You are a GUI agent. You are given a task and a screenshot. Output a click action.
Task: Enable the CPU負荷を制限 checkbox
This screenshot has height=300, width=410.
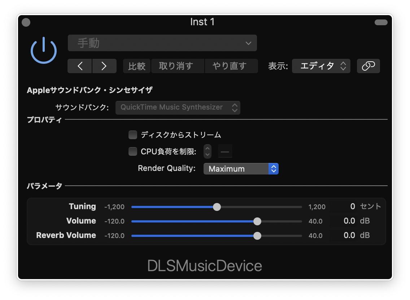pyautogui.click(x=133, y=151)
